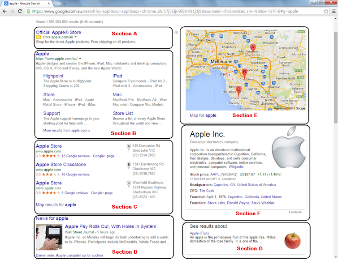Image resolution: width=338 pixels, height=260 pixels.
Task: Click the ad info circle icon
Action: point(176,33)
